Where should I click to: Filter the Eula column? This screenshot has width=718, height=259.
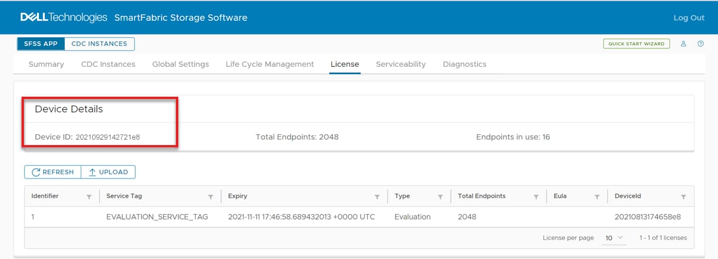tap(597, 196)
